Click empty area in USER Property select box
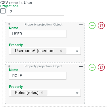 pyautogui.click(x=70, y=51)
